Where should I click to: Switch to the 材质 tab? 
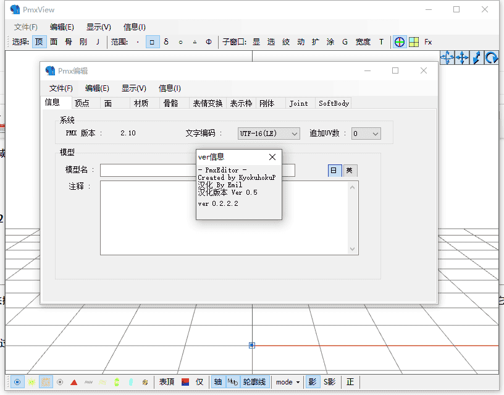pos(141,103)
